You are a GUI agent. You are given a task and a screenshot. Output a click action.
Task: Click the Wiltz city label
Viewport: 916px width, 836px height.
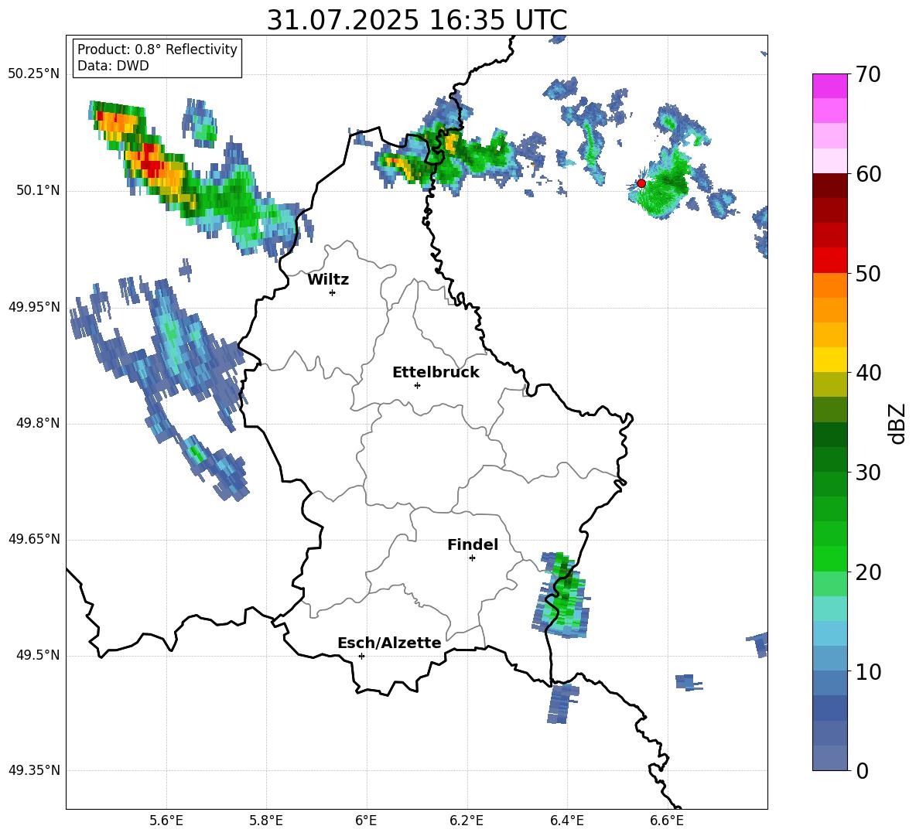328,280
